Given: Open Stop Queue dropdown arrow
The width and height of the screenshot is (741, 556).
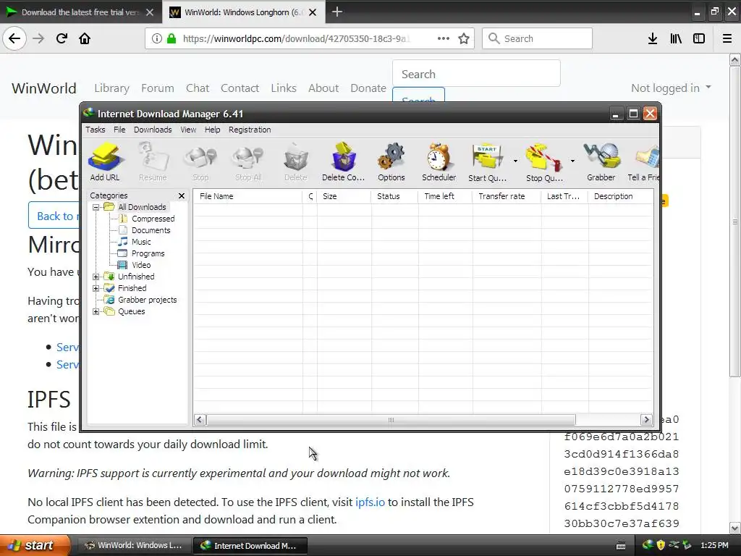Looking at the screenshot, I should point(572,161).
